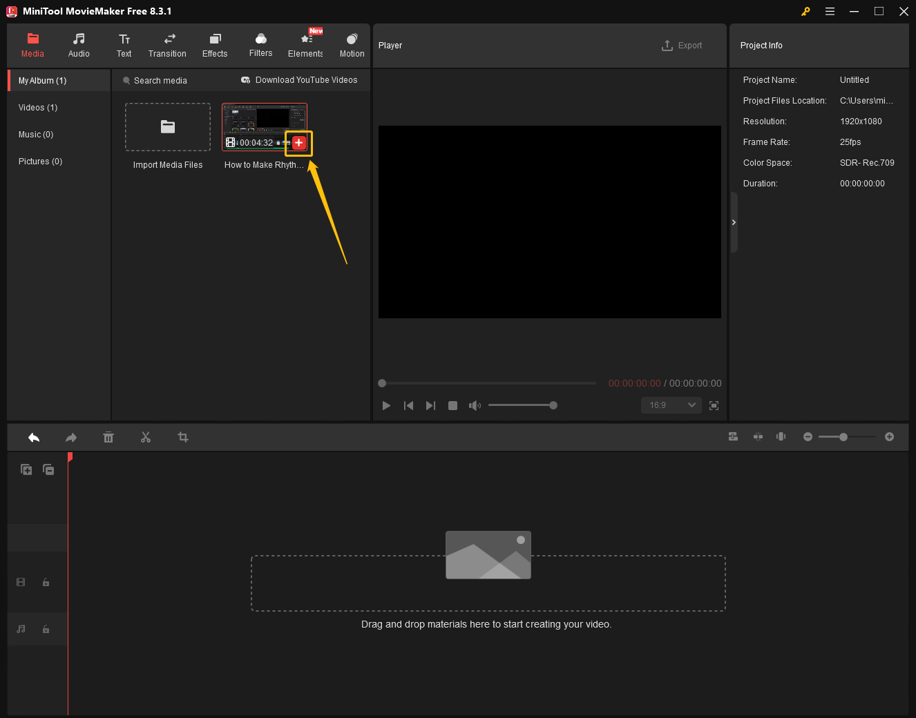Open the Transition tab
This screenshot has height=718, width=916.
coord(167,46)
